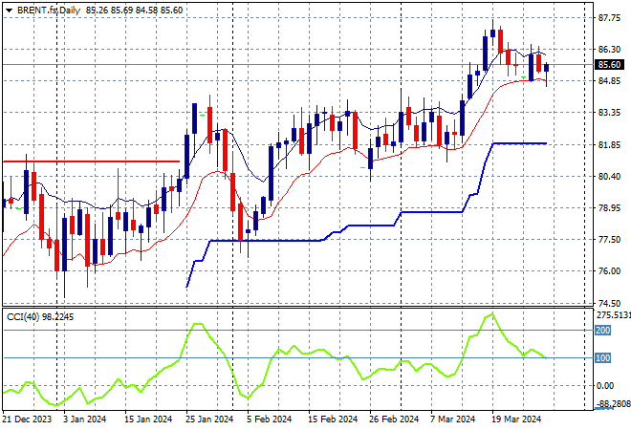This screenshot has height=430, width=631.
Task: Select the current price label 85.60
Action: (x=609, y=64)
